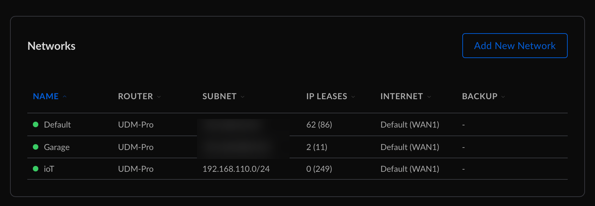Open the ioT network entry
Viewport: 595px width, 206px height.
(x=297, y=169)
